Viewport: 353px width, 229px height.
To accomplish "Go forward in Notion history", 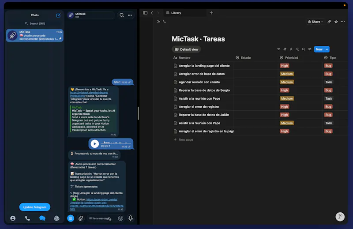I will (158, 13).
